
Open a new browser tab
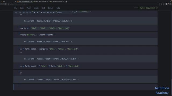[x=66, y=2]
